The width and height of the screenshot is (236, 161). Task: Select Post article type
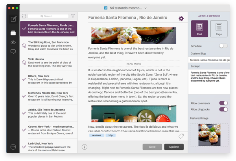click(199, 29)
